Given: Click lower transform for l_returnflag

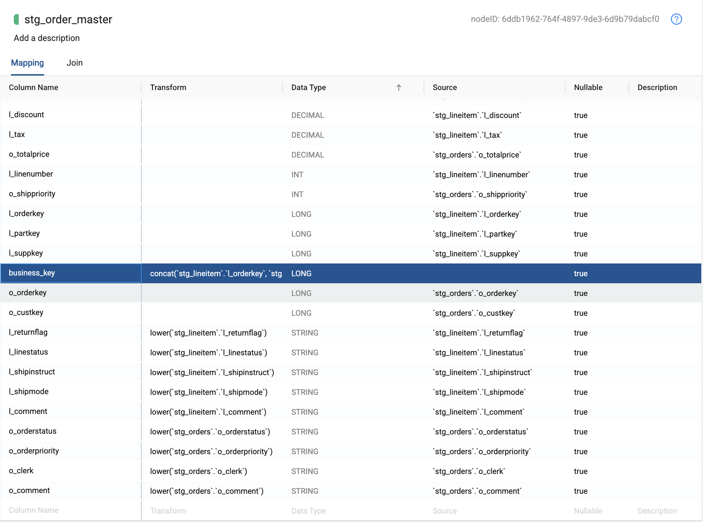Looking at the screenshot, I should pyautogui.click(x=208, y=333).
